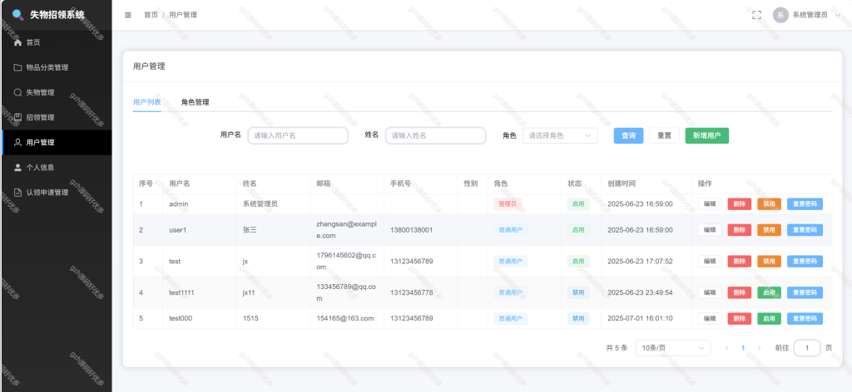The height and width of the screenshot is (392, 852).
Task: Click 删除 for the test000 row
Action: [x=740, y=318]
